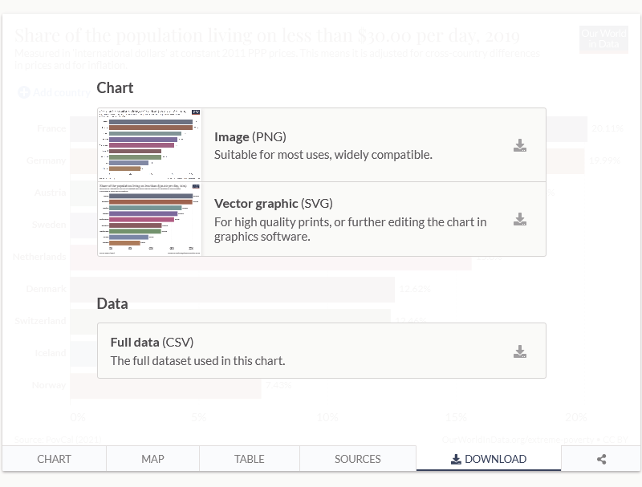Click the SVG vector graphic download icon
This screenshot has width=642, height=487.
point(520,219)
